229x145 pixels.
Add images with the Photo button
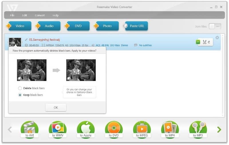(107, 26)
